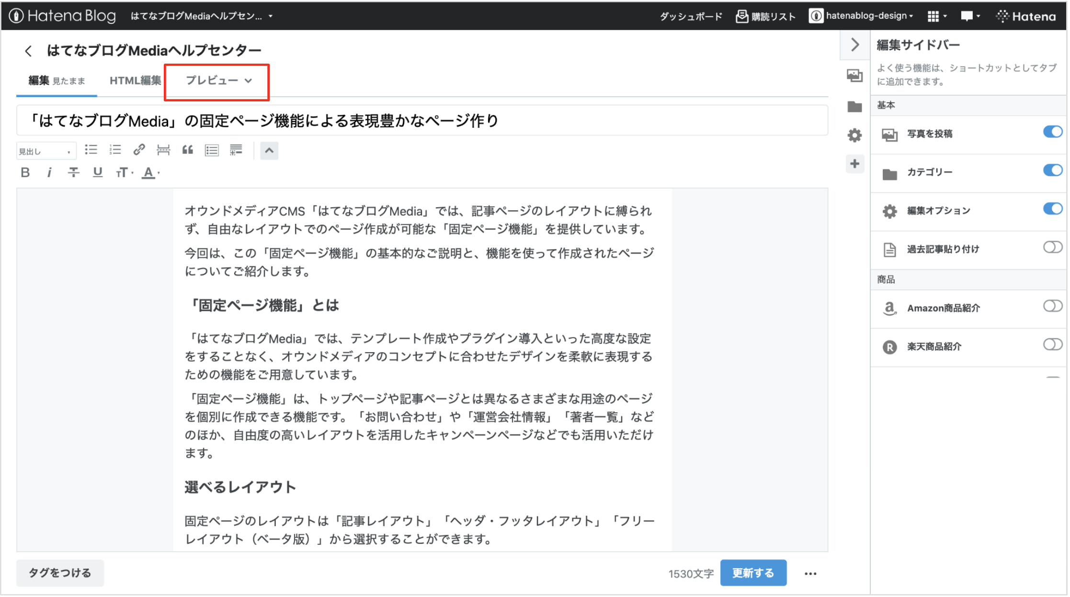The image size is (1070, 597).
Task: Open edit options gear in sidebar strip
Action: 854,135
